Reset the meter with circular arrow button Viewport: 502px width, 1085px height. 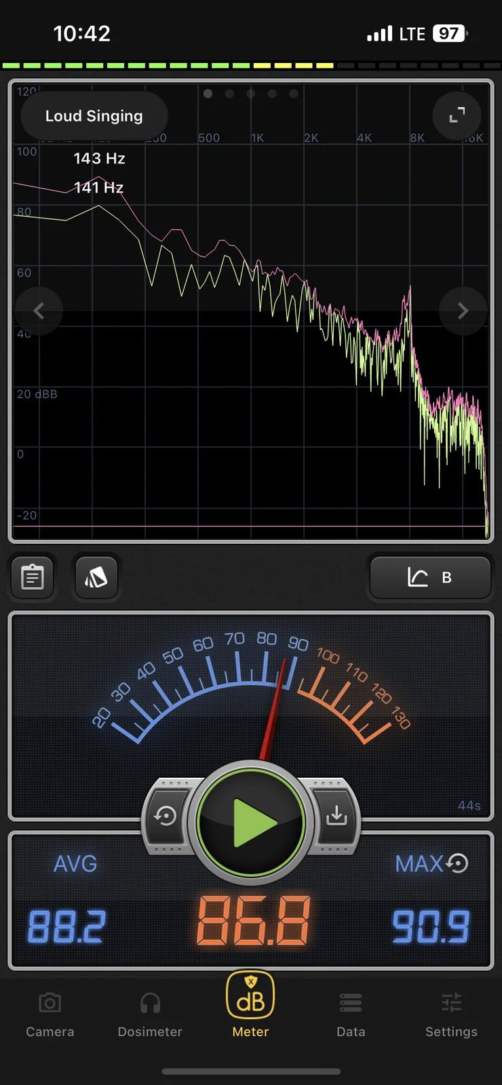[x=166, y=816]
